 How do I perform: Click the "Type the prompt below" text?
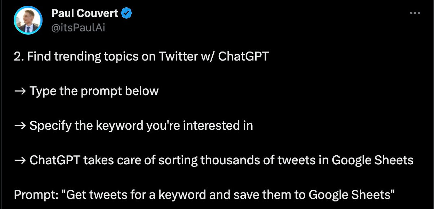click(x=94, y=91)
